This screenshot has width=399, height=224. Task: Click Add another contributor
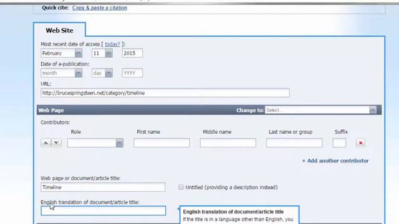point(335,161)
